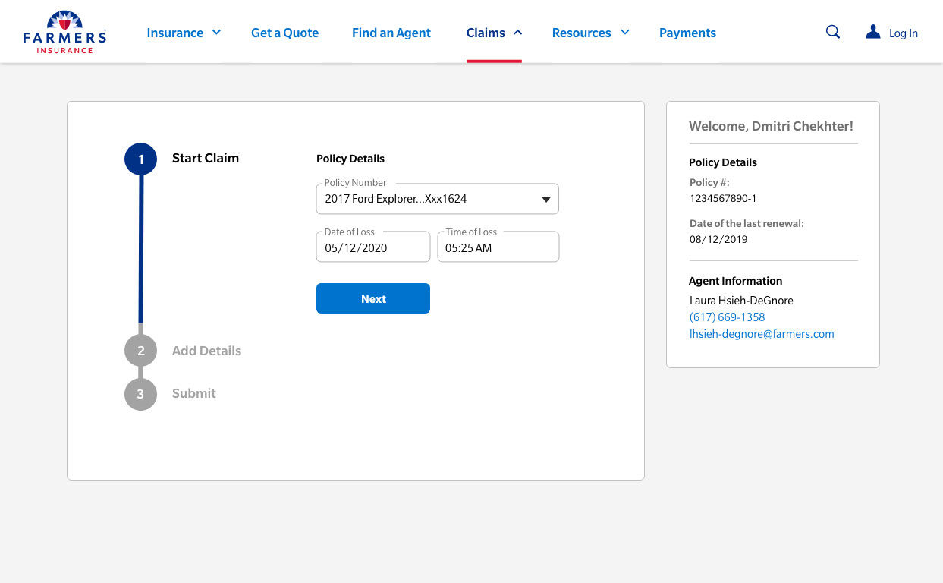Click agent name Laura Hsieh-DeGnore
The height and width of the screenshot is (583, 943).
[x=741, y=301]
